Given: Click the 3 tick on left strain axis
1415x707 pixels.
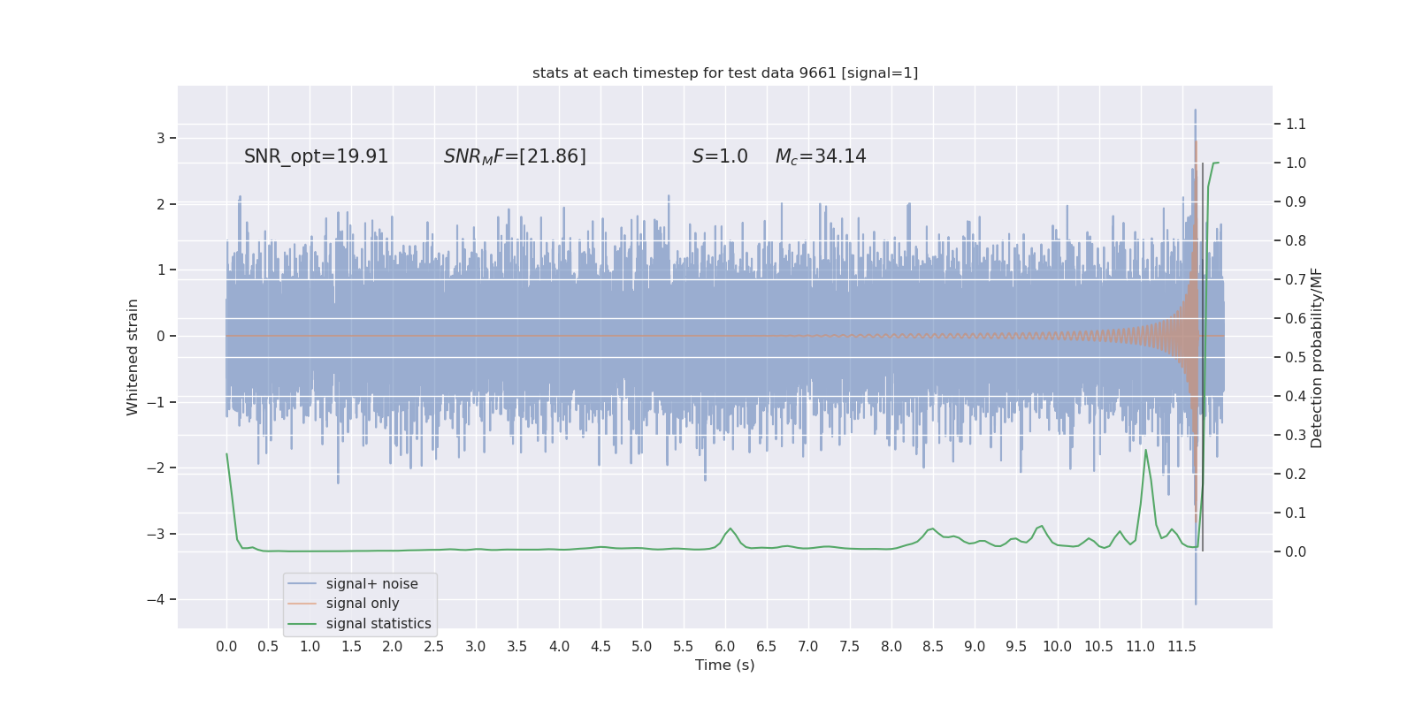Looking at the screenshot, I should click(x=161, y=139).
